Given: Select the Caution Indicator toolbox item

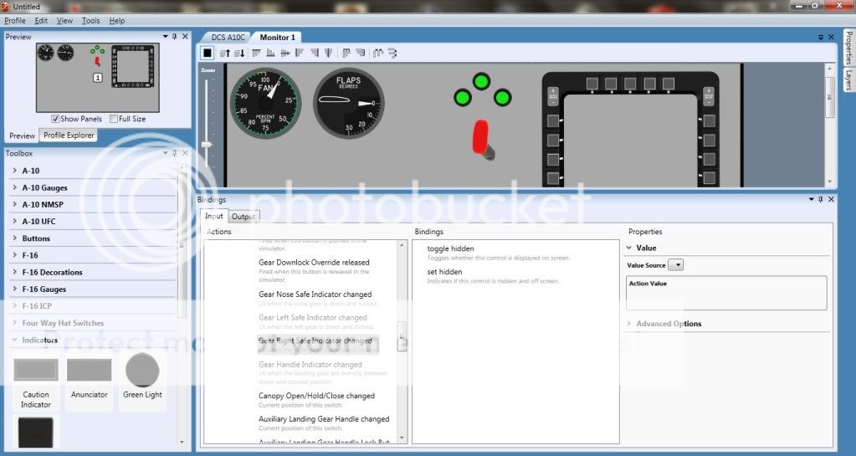Looking at the screenshot, I should (x=35, y=383).
